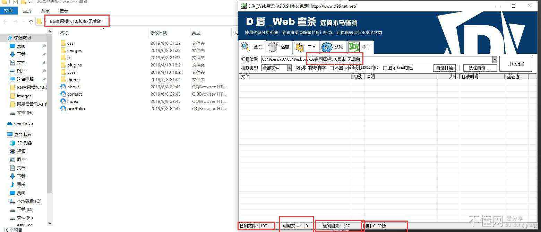Select the scss folder icon

(63, 72)
